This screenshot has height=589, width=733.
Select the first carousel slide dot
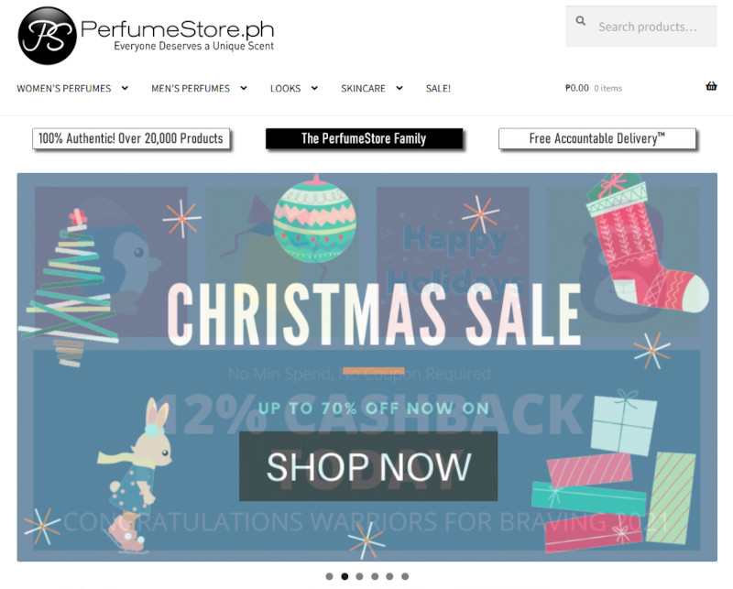329,576
